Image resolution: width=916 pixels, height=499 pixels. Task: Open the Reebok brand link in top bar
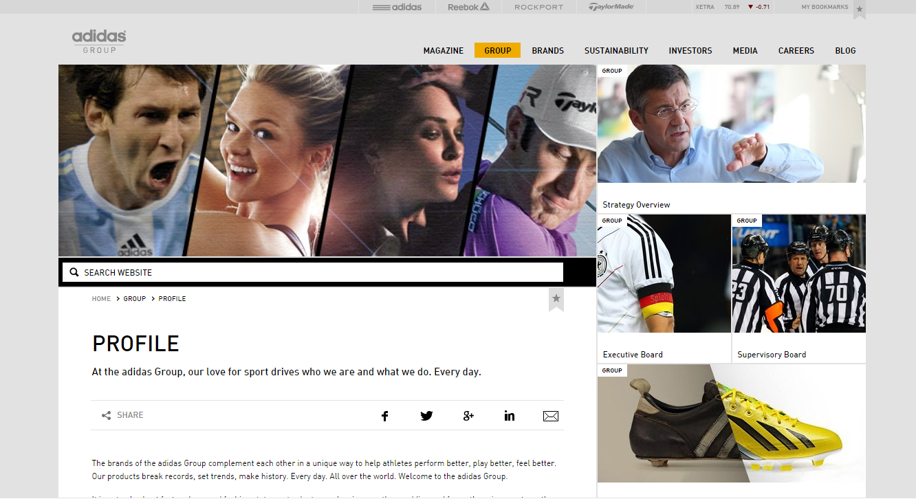click(468, 7)
